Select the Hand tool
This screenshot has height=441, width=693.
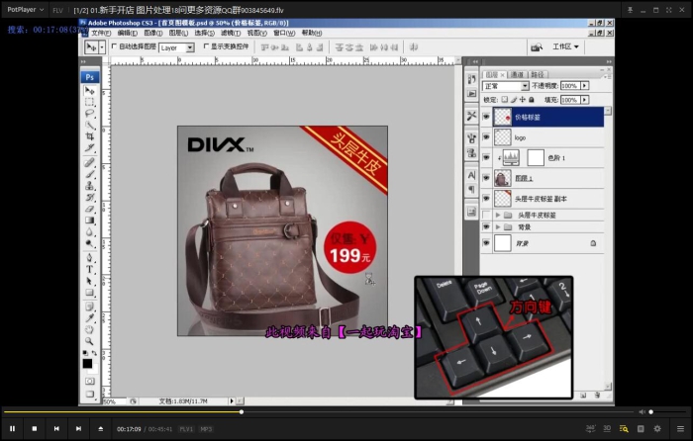[90, 329]
